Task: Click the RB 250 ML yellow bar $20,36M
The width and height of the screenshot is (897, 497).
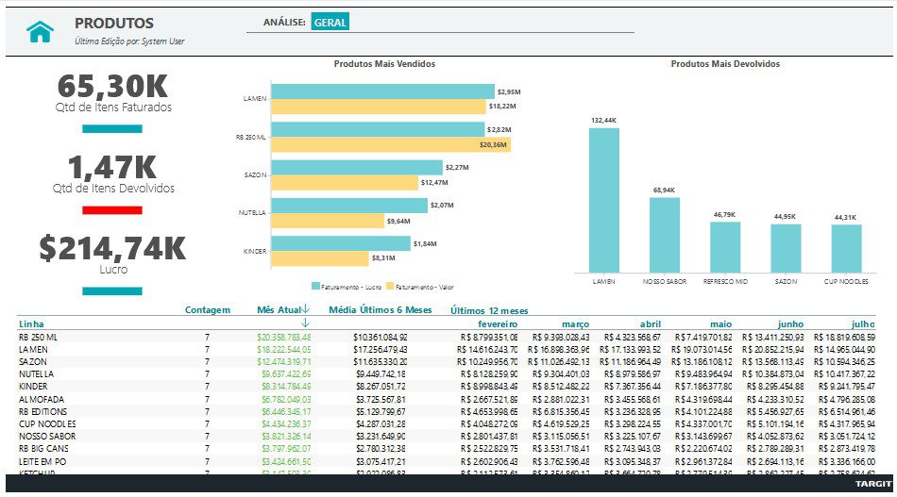Action: (391, 144)
